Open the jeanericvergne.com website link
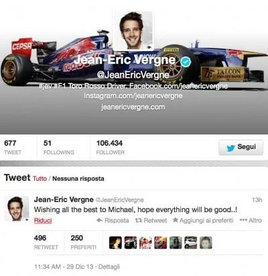Screen dimensions: 268x276 coord(133,107)
